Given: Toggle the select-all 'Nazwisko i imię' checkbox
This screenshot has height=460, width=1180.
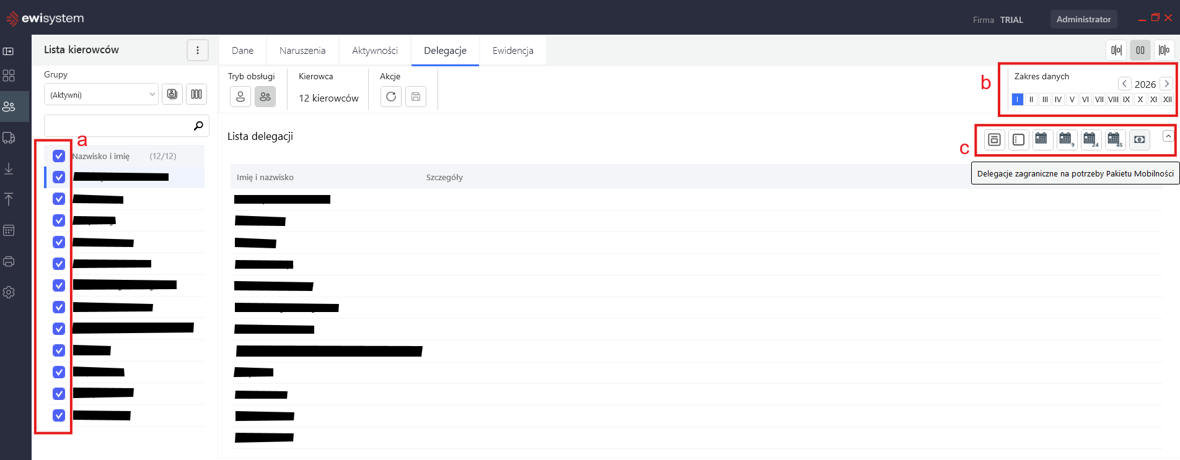Looking at the screenshot, I should coord(59,156).
